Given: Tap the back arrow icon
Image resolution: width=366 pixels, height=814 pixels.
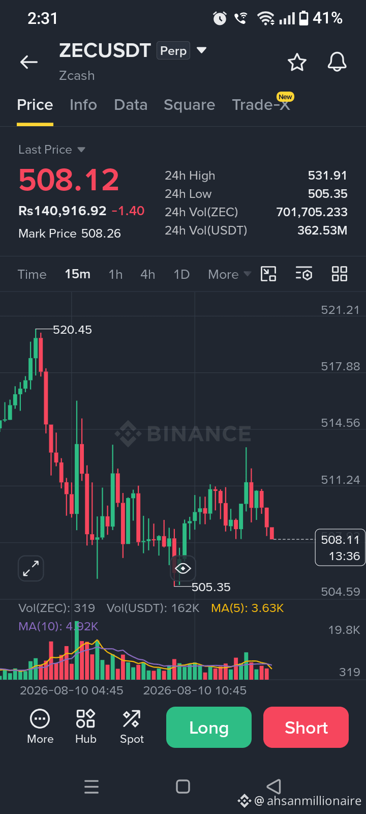Looking at the screenshot, I should [29, 62].
